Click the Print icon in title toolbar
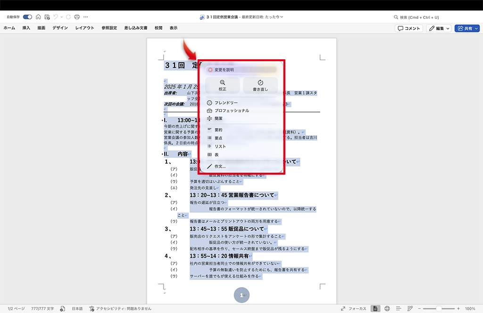The height and width of the screenshot is (313, 483). [77, 17]
